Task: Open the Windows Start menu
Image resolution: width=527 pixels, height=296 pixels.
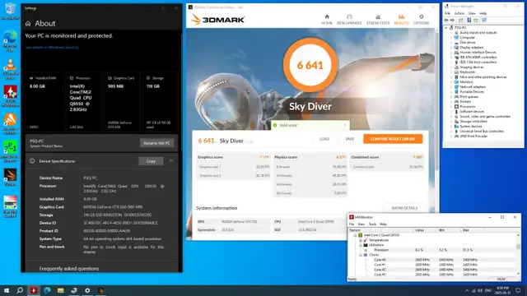Action: [x=7, y=290]
